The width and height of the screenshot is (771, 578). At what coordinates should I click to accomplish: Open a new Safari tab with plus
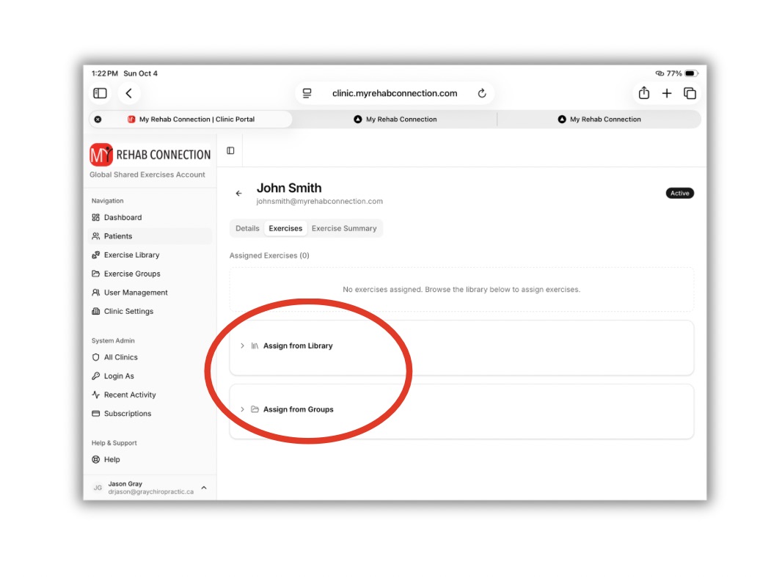tap(667, 93)
